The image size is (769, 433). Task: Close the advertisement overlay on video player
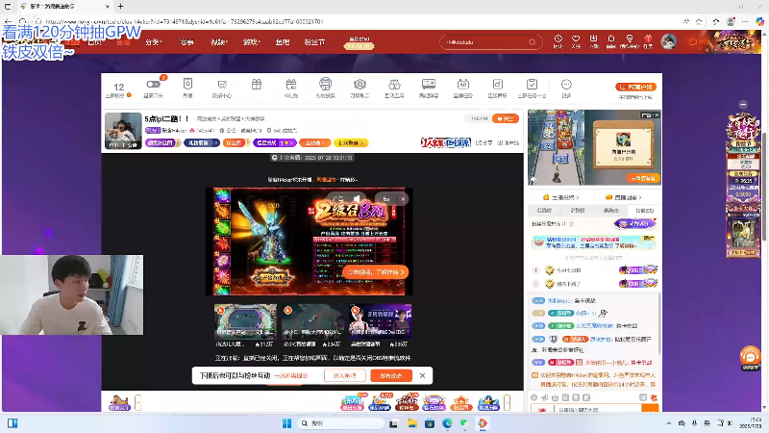pos(403,199)
